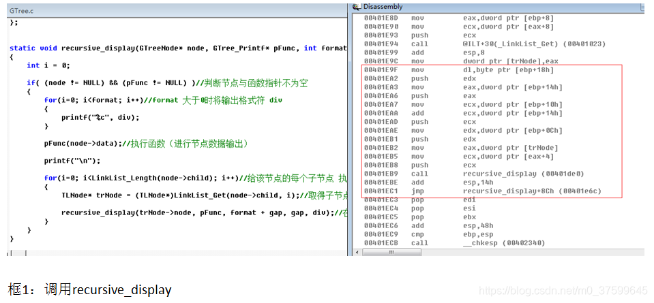This screenshot has height=303, width=654.
Task: Click the pop ebx row at 00401EC5
Action: tap(420, 217)
